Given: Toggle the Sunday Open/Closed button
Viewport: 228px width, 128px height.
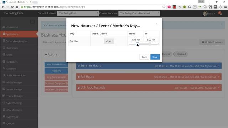Looking at the screenshot, I should [x=109, y=41].
